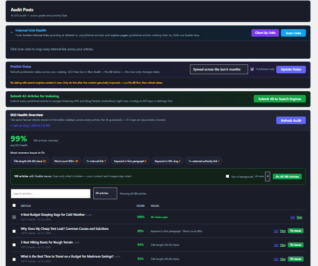This screenshot has width=318, height=266.
Task: Fix issues for the Hiking Boots article
Action: pyautogui.click(x=295, y=245)
